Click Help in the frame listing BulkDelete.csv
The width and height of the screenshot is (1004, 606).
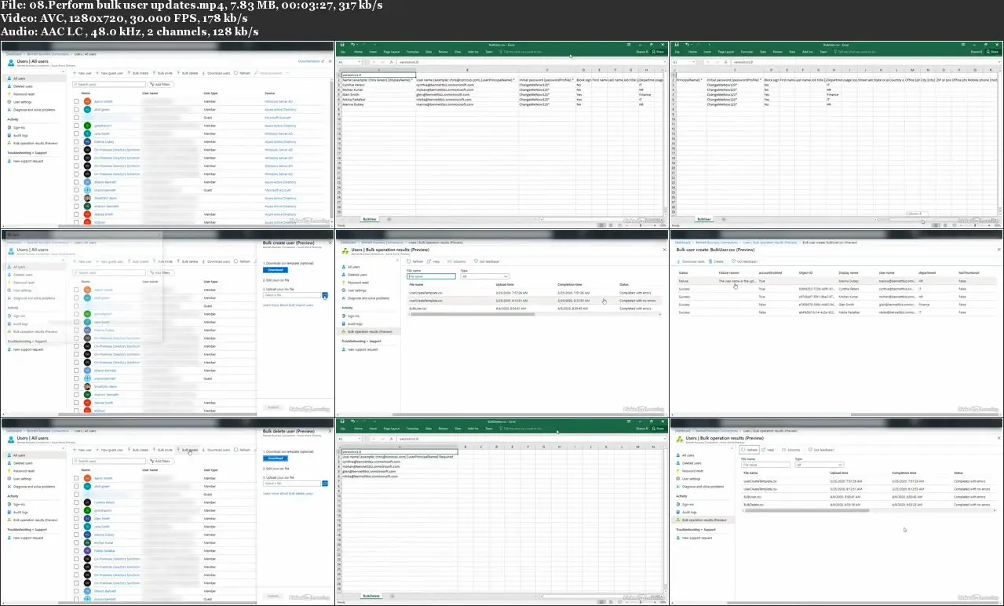[769, 450]
